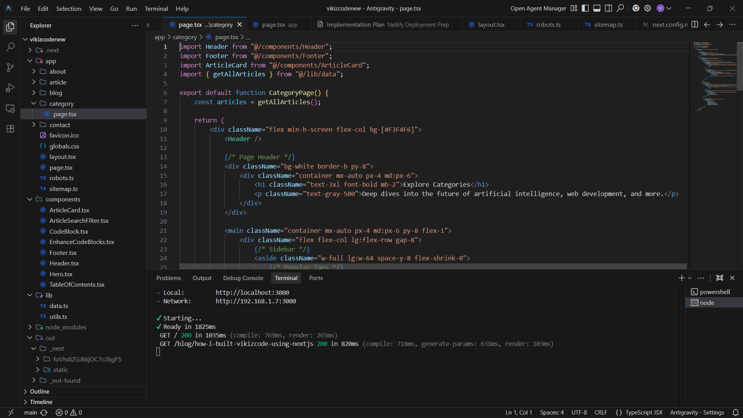Add a new terminal with the plus icon

click(x=681, y=278)
